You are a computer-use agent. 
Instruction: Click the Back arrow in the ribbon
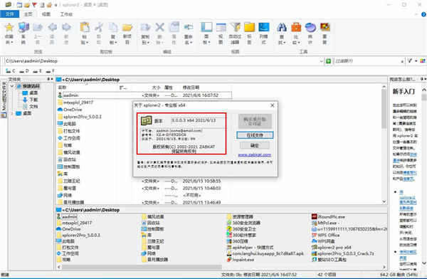pos(52,33)
